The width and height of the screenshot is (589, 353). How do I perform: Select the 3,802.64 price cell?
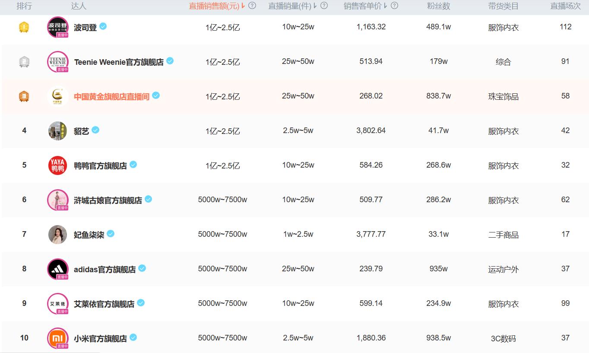click(371, 130)
